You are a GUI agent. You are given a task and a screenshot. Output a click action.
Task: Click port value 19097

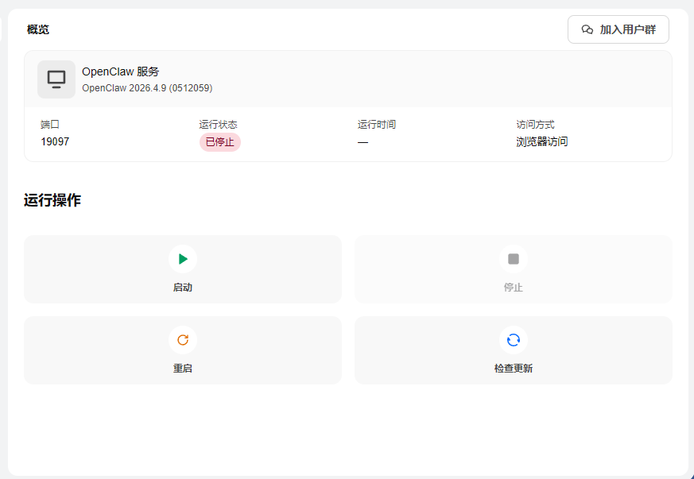tap(55, 142)
